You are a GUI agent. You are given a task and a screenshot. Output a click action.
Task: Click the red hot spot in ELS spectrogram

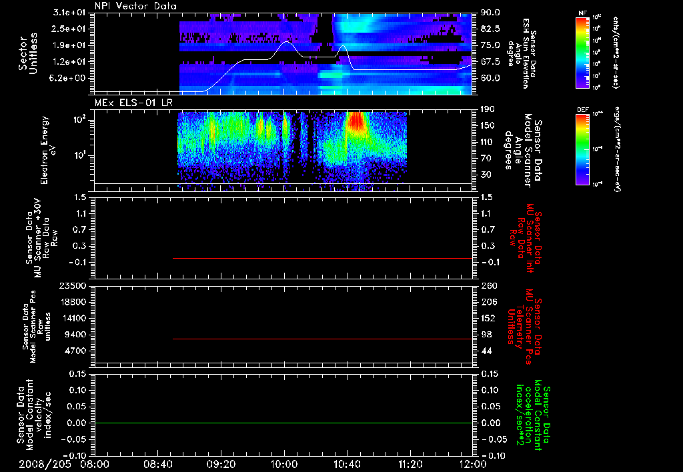[x=357, y=121]
